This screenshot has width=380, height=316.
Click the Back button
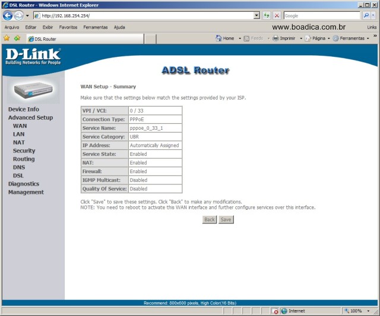(210, 219)
